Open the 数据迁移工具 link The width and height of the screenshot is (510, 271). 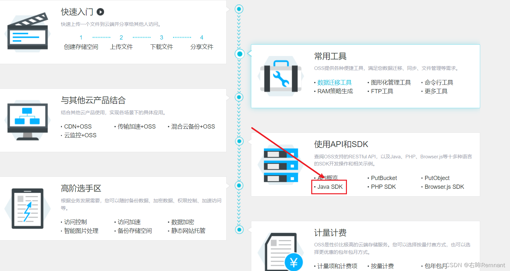click(334, 83)
